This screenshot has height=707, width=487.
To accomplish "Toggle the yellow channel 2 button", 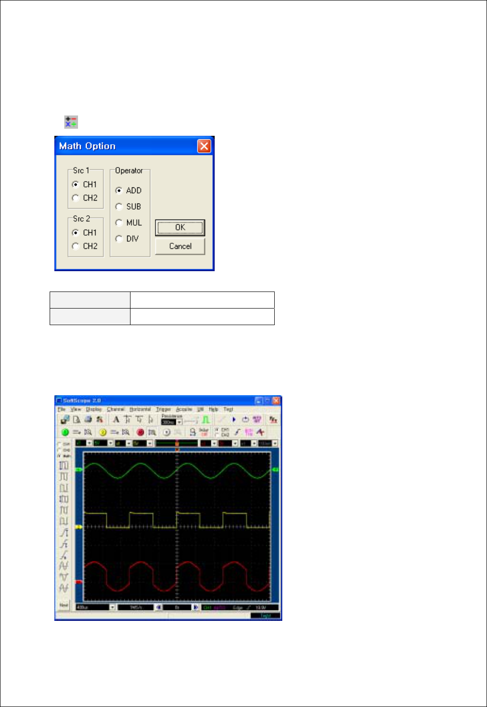I will [x=103, y=432].
